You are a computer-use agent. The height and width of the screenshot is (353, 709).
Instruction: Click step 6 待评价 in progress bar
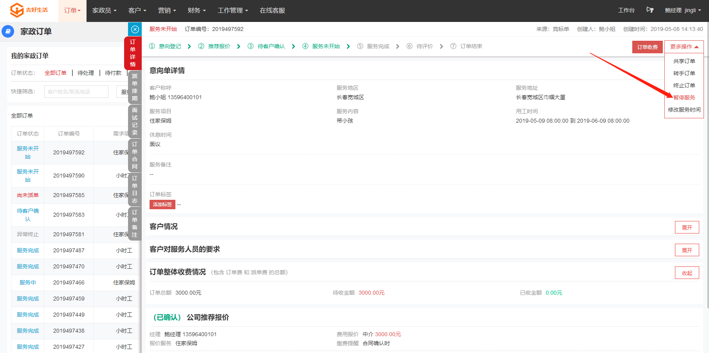tap(420, 46)
